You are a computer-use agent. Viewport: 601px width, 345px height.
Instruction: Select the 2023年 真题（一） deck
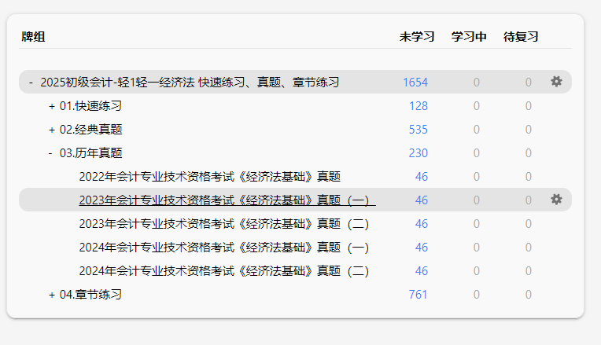[227, 200]
